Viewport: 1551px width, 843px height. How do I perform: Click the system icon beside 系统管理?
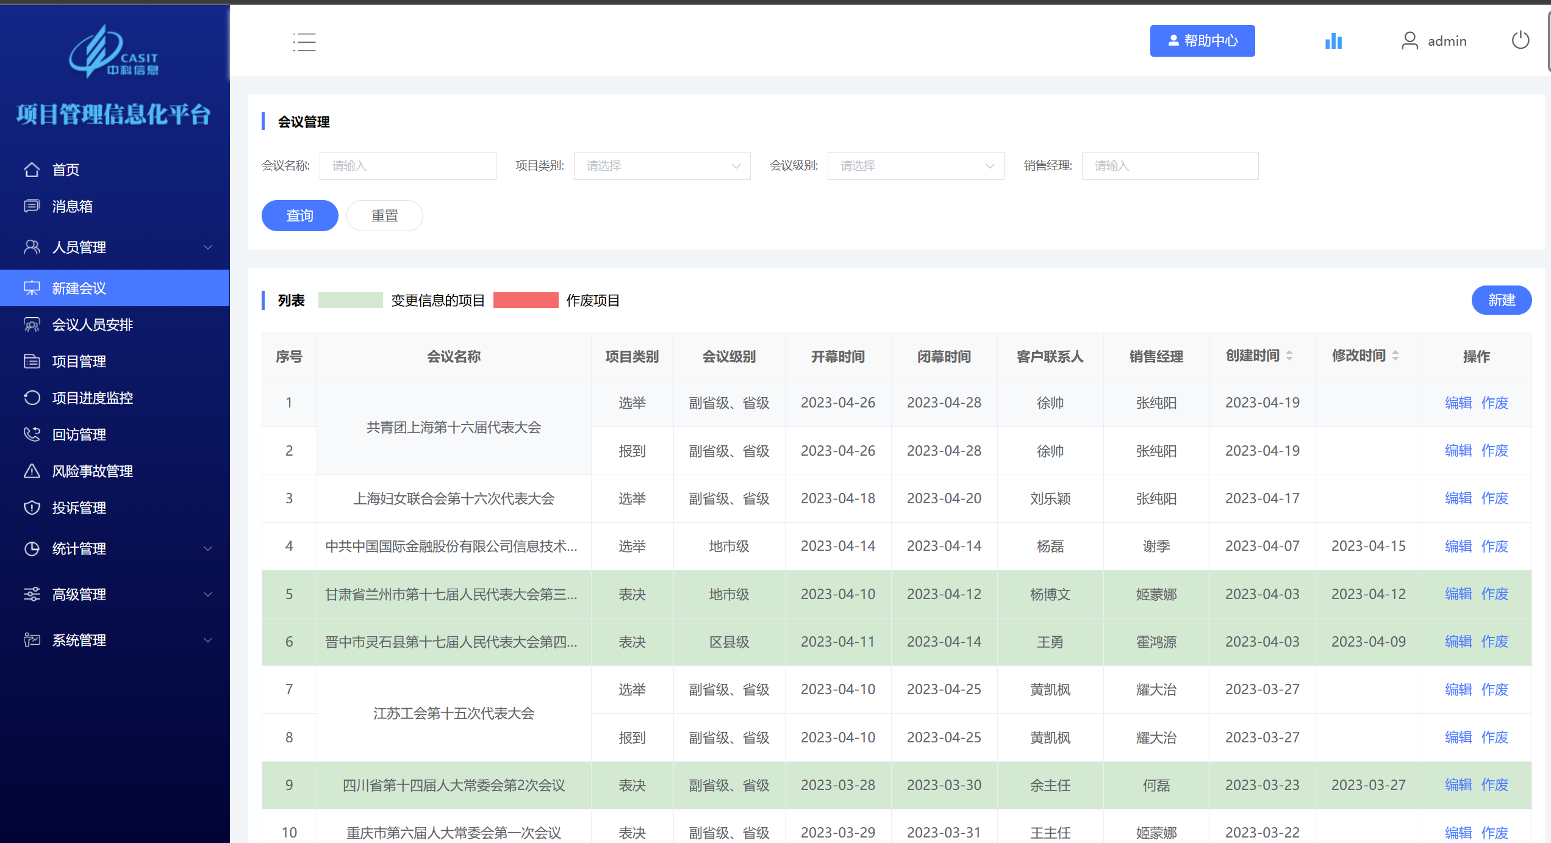pos(32,640)
